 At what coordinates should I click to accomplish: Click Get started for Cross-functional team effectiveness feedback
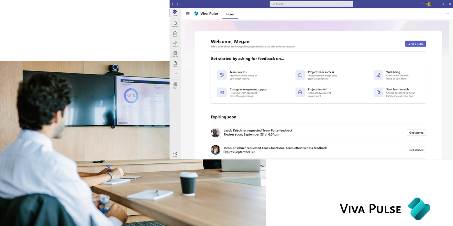pyautogui.click(x=416, y=150)
